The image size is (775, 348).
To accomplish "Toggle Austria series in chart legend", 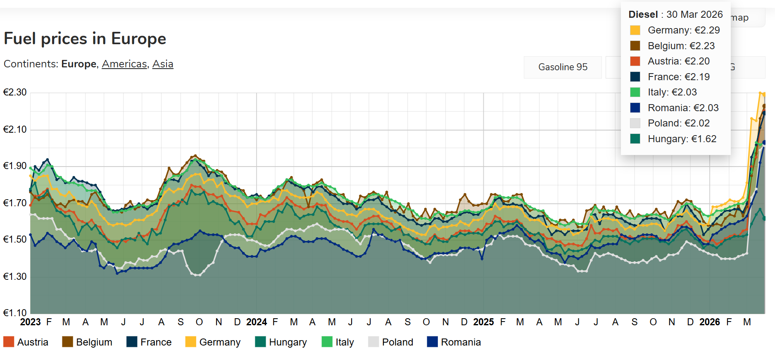I will point(26,342).
